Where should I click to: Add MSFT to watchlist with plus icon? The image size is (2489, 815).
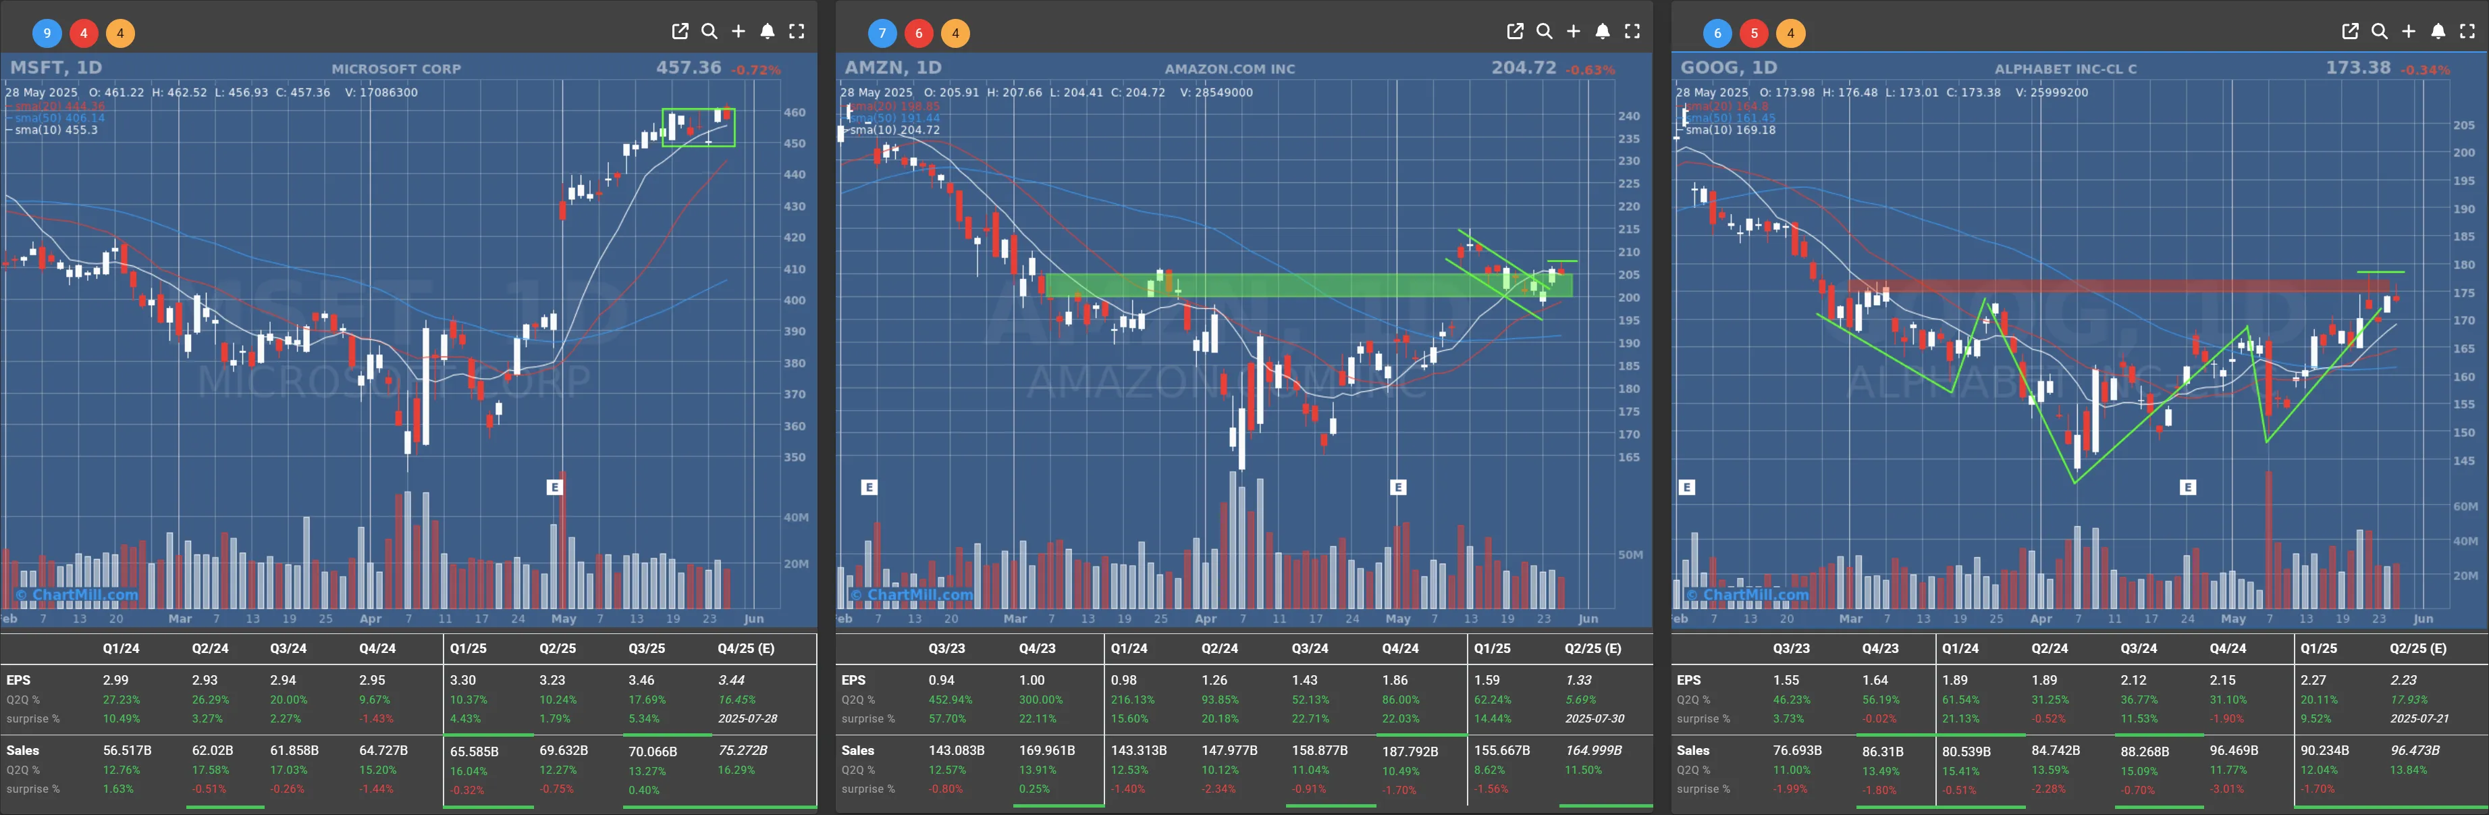739,31
